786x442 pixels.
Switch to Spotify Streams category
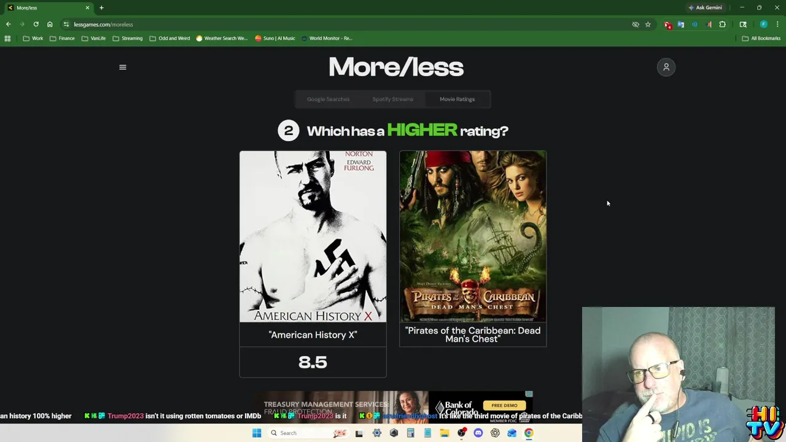click(x=392, y=99)
